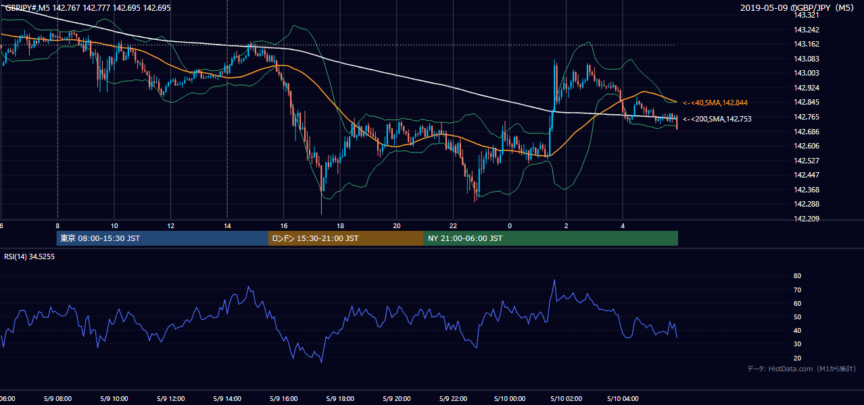Click the 5/9 10:00 time axis label
Screen dimensions: 864x405
(x=114, y=399)
